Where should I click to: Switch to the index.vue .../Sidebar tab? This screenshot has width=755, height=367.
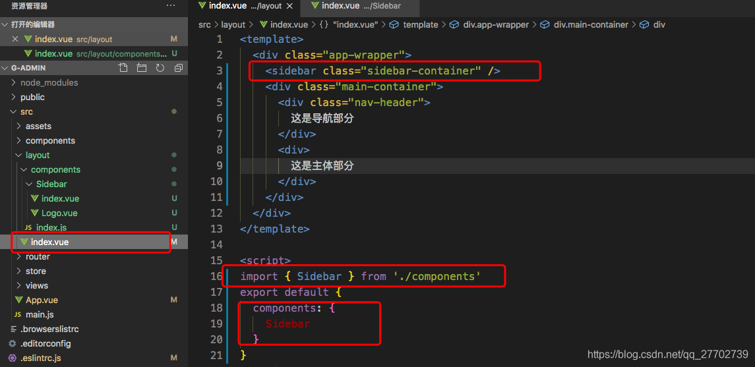[359, 6]
